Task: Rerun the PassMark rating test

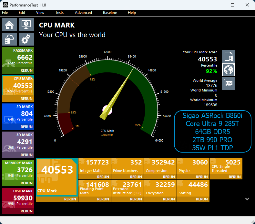Action: 26,70
